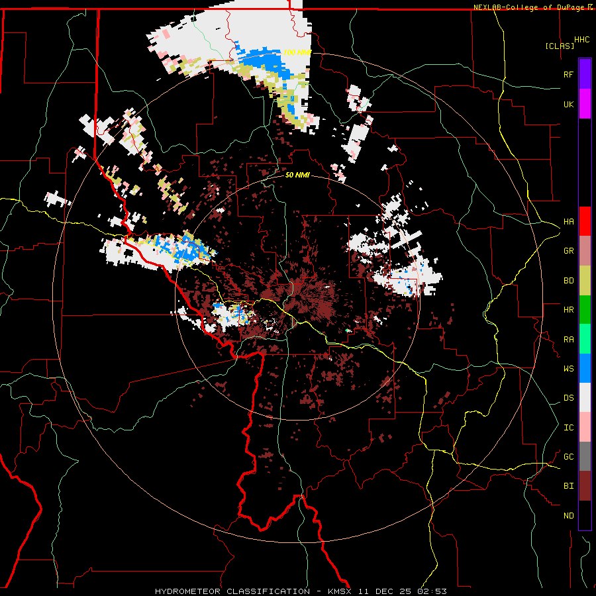This screenshot has height=596, width=596.
Task: Click the '02:53' timestamp
Action: click(432, 591)
